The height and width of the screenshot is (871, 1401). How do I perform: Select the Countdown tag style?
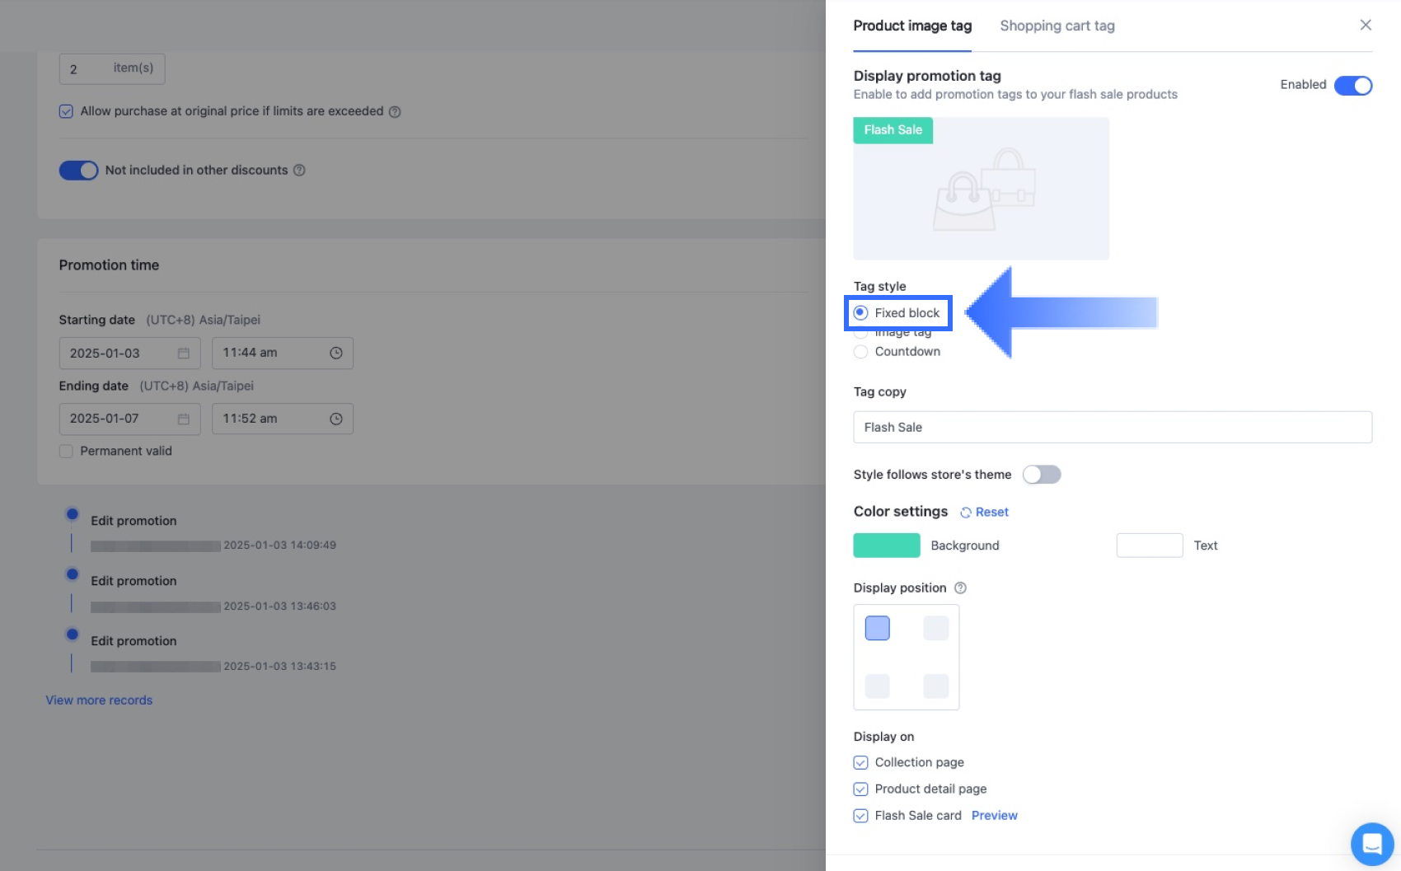[x=861, y=352]
